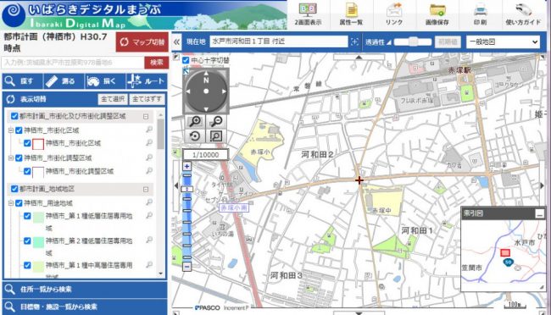The image size is (551, 315).
Task: Click the address search input field
Action: [x=73, y=63]
